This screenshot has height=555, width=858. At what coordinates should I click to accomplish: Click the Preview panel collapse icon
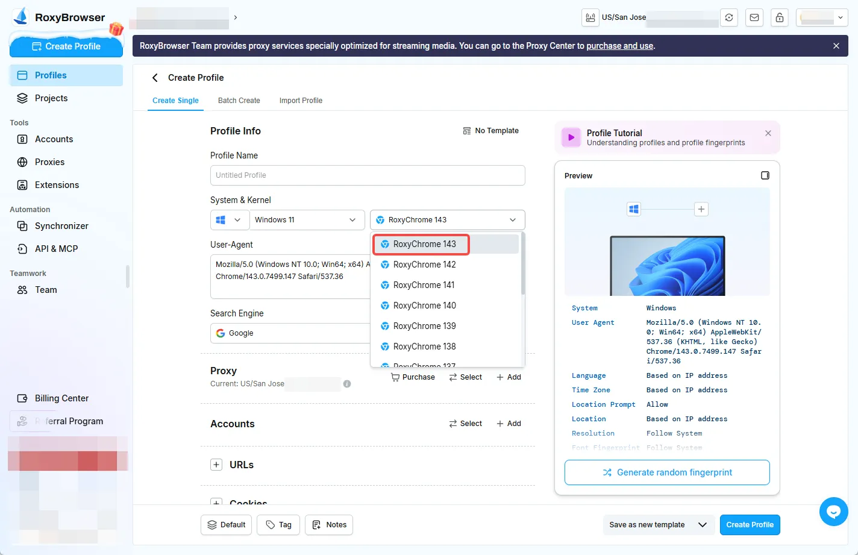coord(765,175)
